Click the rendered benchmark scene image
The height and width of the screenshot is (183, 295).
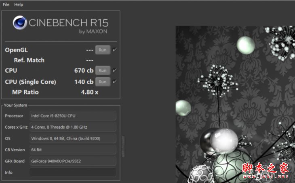click(235, 104)
